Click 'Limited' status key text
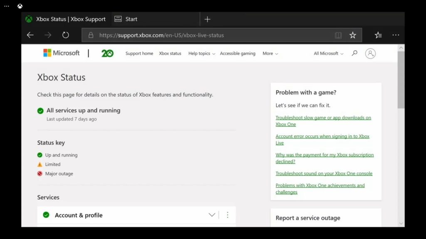 click(53, 164)
